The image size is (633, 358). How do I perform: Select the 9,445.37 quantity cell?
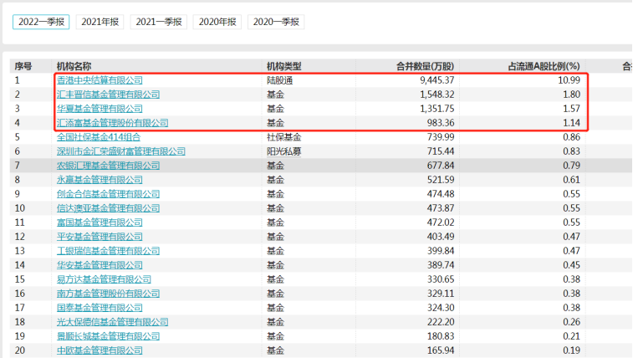click(x=437, y=80)
